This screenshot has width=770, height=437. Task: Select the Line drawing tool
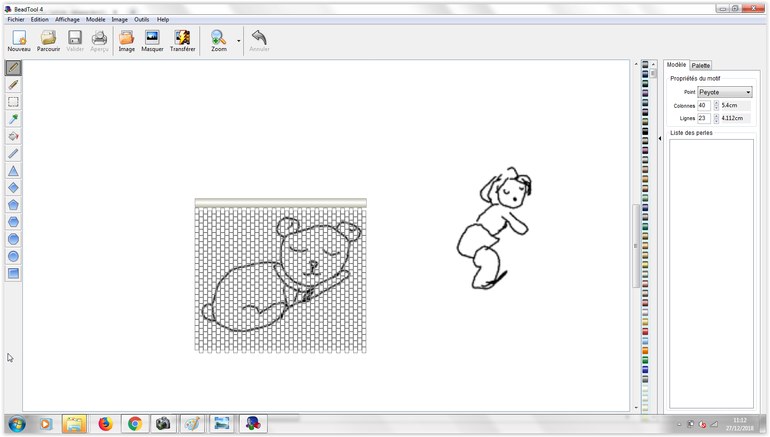click(13, 153)
